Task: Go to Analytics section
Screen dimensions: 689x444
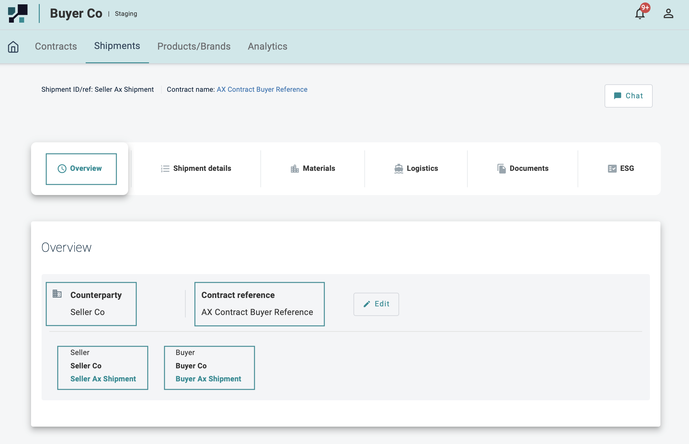Action: tap(268, 47)
